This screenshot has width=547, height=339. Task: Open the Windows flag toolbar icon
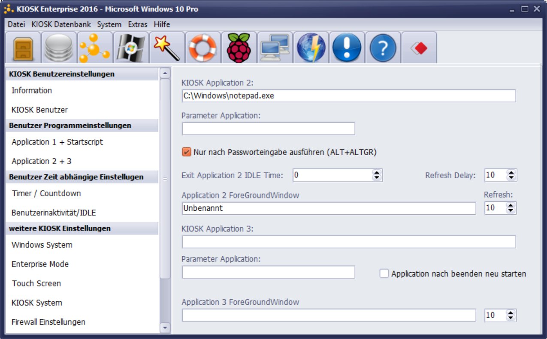(x=131, y=48)
